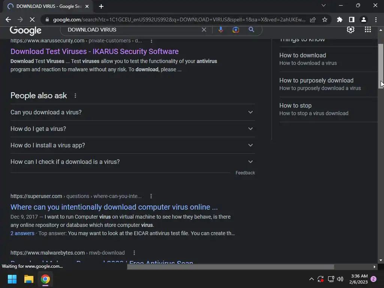
Task: Open superuser result options menu
Action: pos(151,196)
